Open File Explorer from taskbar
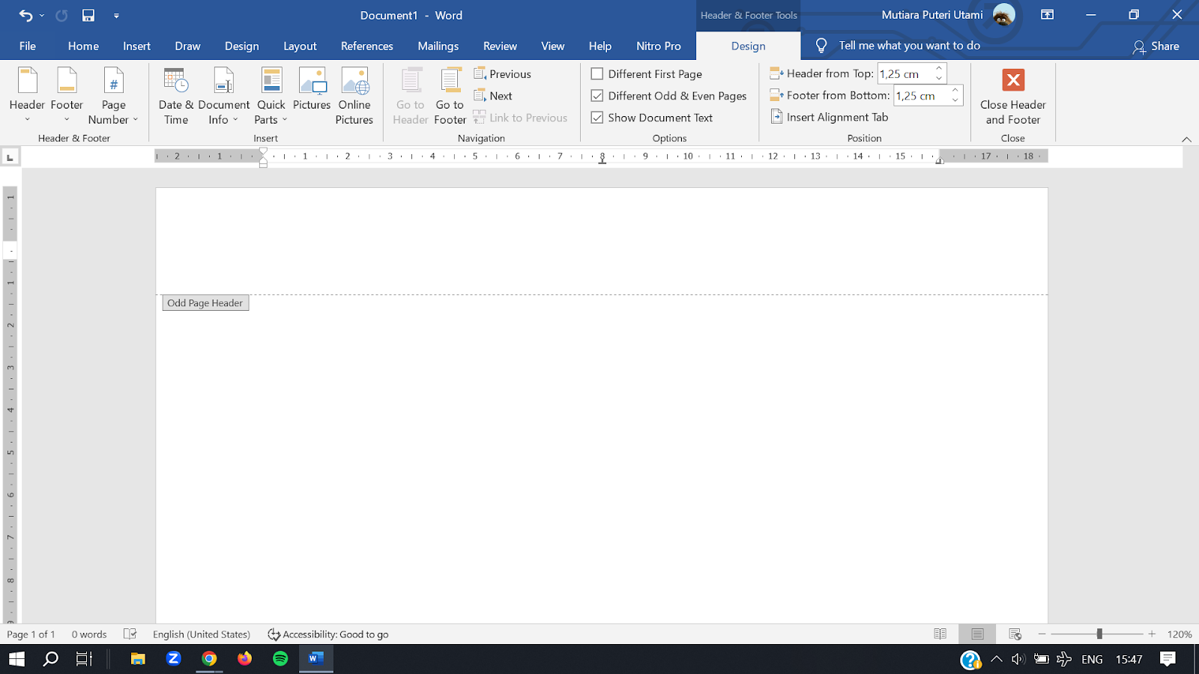The image size is (1199, 674). (x=138, y=659)
